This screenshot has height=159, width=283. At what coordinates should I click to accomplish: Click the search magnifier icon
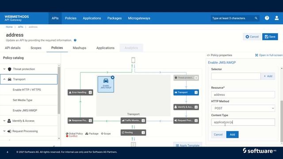(x=256, y=18)
